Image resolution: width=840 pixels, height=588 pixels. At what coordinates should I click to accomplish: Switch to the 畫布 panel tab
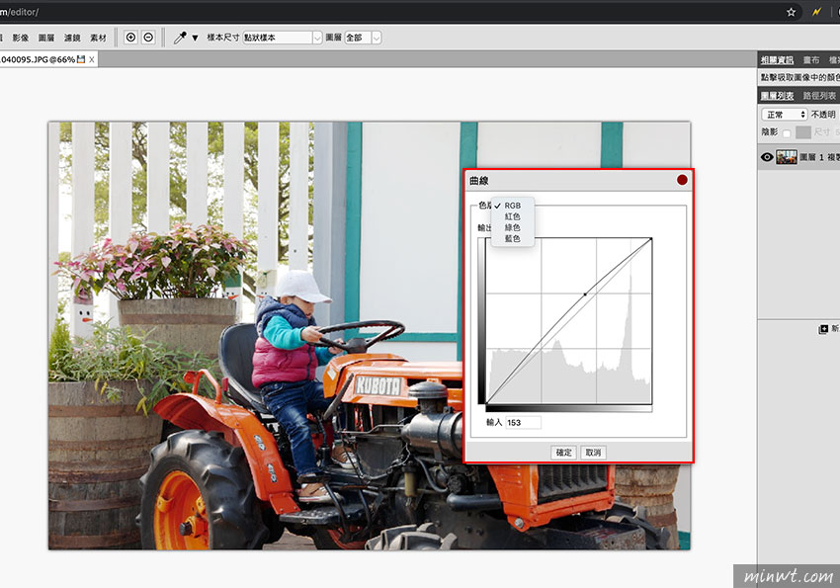(x=811, y=60)
